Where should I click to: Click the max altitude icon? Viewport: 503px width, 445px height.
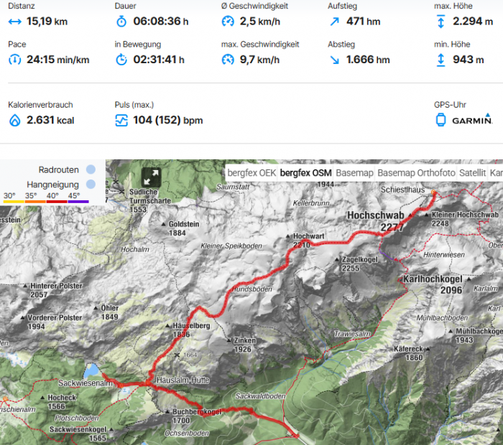click(440, 22)
